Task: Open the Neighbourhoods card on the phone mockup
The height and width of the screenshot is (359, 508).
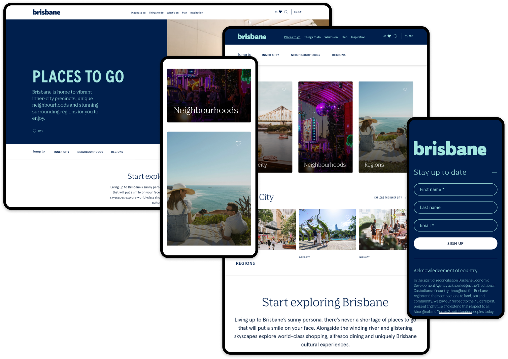Action: pos(209,96)
